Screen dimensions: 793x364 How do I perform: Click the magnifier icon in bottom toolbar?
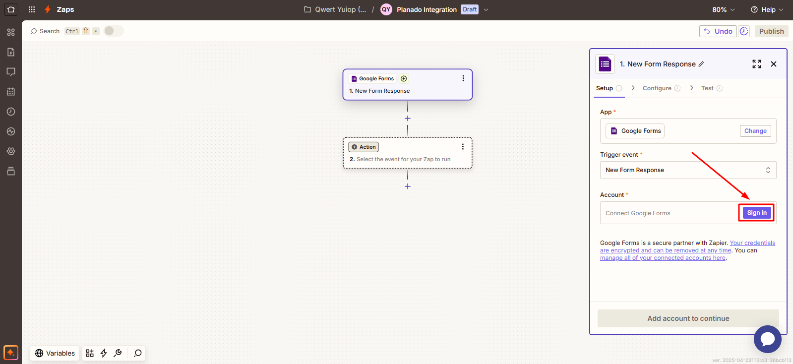138,353
